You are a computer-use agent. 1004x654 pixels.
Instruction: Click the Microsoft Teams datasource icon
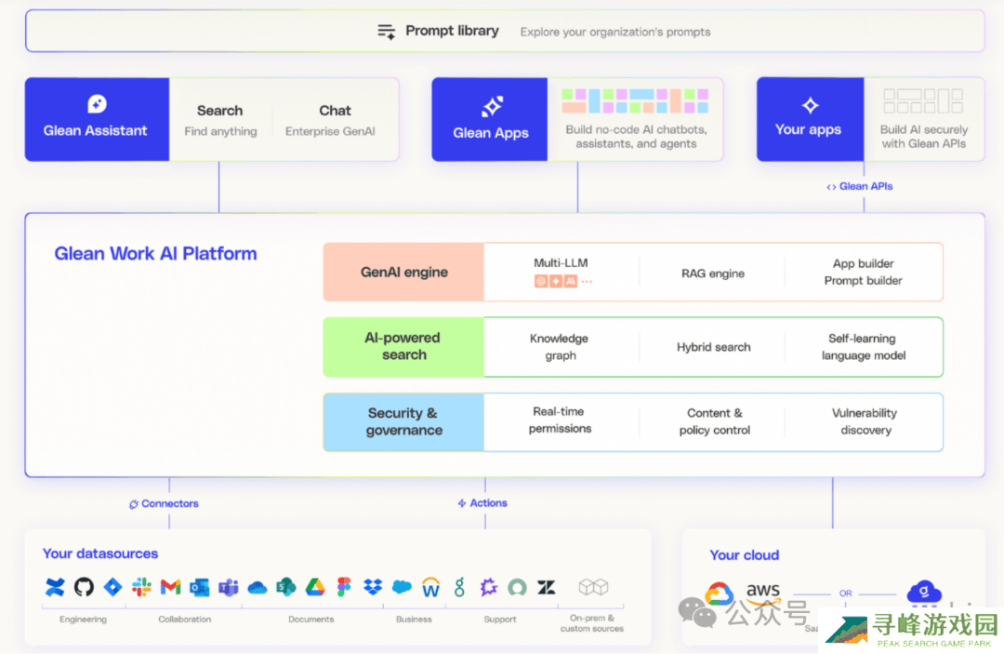click(229, 587)
